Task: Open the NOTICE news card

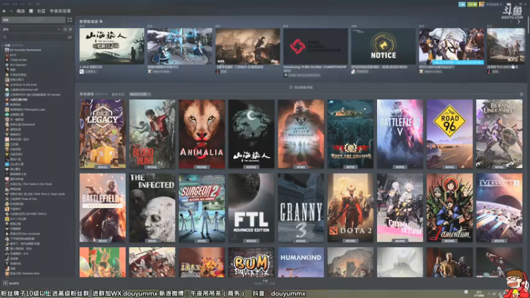Action: 383,46
